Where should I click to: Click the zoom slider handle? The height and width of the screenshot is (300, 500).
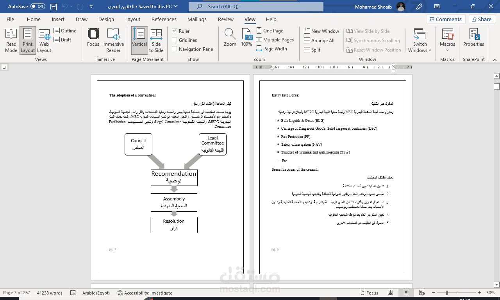[x=447, y=293]
